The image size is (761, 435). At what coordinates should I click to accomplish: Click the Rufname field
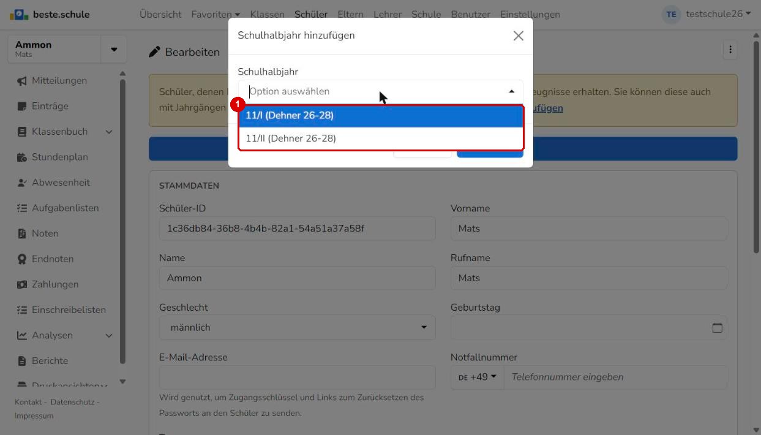tap(588, 278)
